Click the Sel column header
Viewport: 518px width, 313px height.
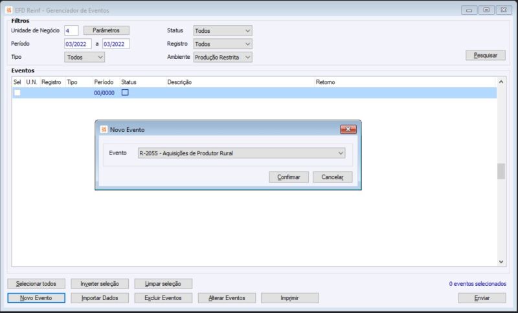tap(17, 82)
